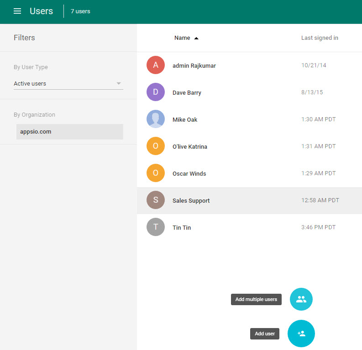The width and height of the screenshot is (362, 350).
Task: Select Dave Barry's purple avatar
Action: 156,92
